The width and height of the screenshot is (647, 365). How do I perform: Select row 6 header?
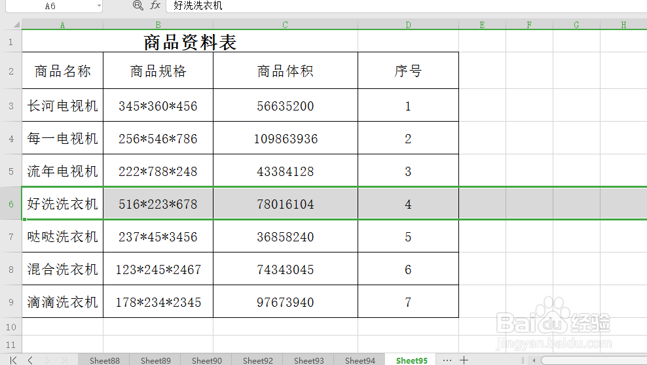pyautogui.click(x=10, y=203)
